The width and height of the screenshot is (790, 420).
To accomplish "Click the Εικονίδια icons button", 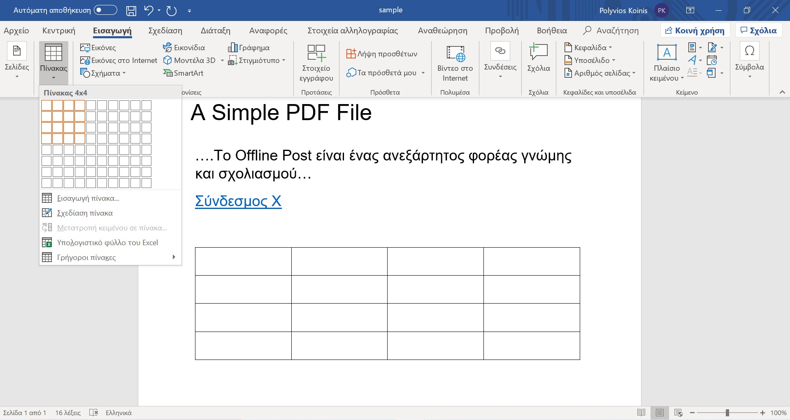I will pyautogui.click(x=184, y=48).
